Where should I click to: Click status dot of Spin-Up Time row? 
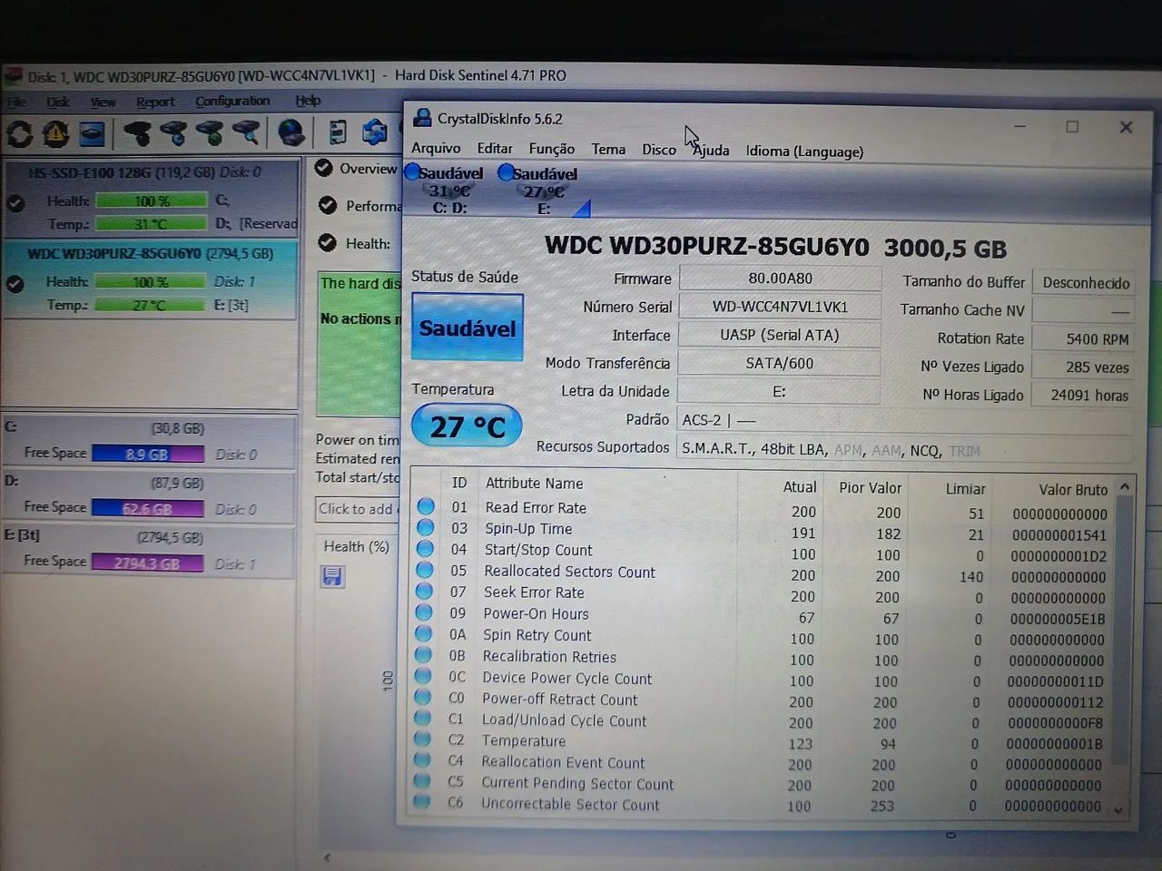tap(425, 528)
